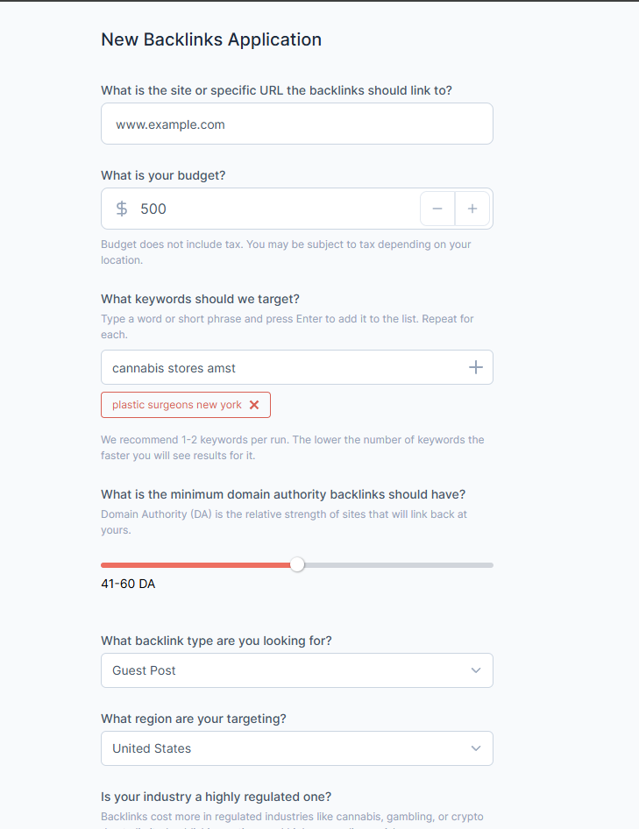Click the dollar sign icon in budget
The width and height of the screenshot is (639, 829).
pos(122,209)
